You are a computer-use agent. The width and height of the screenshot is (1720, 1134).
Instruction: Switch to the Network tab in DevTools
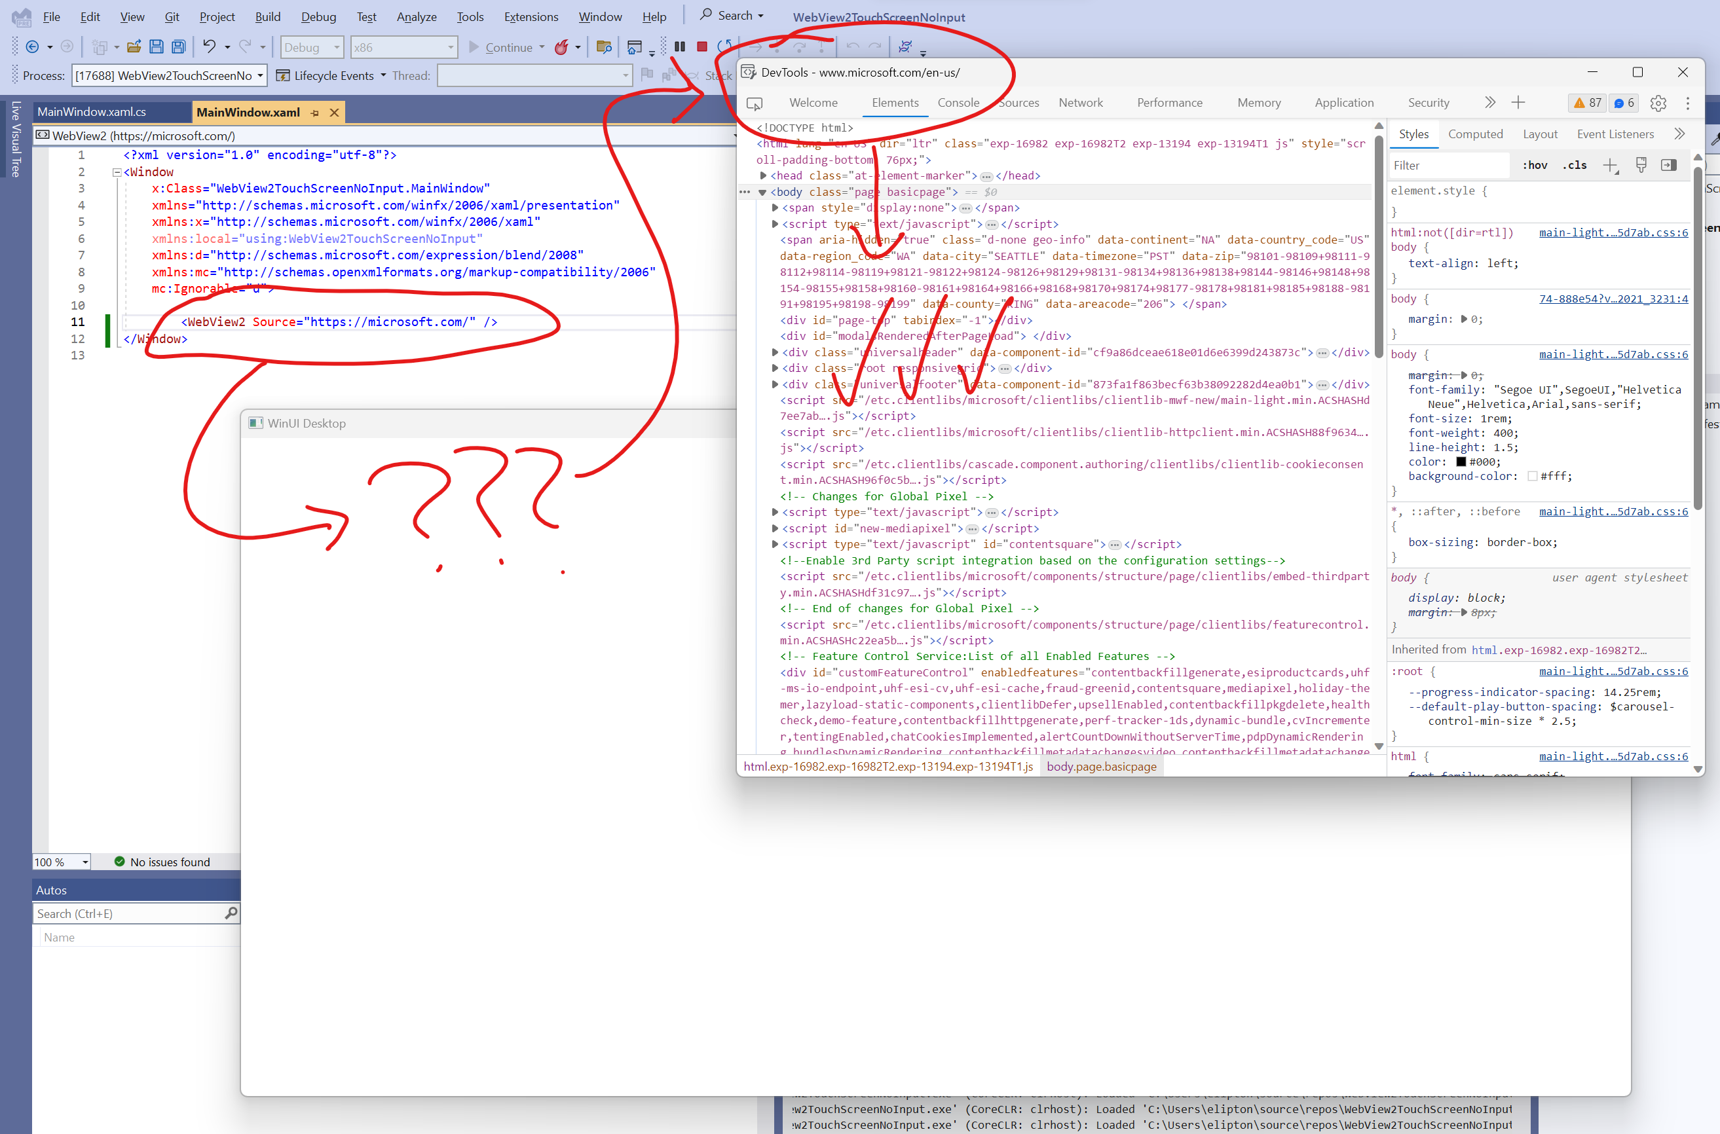[1081, 103]
